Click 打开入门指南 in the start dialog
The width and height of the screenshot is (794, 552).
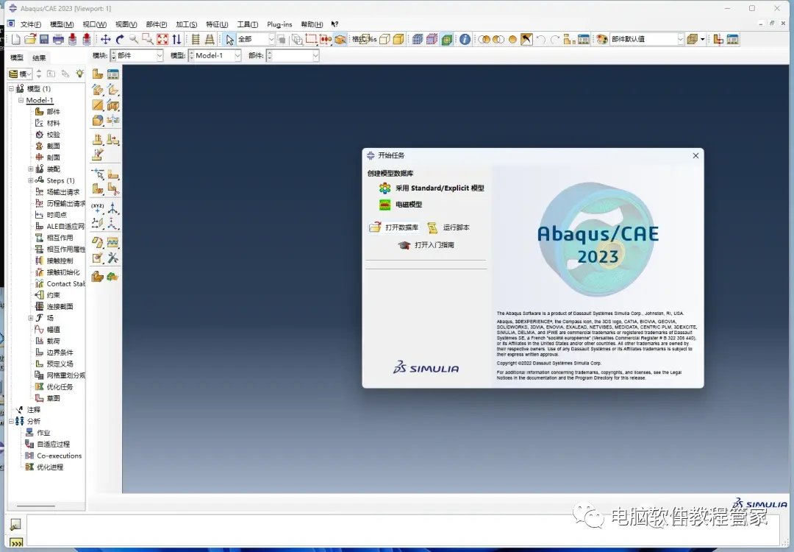click(x=426, y=245)
